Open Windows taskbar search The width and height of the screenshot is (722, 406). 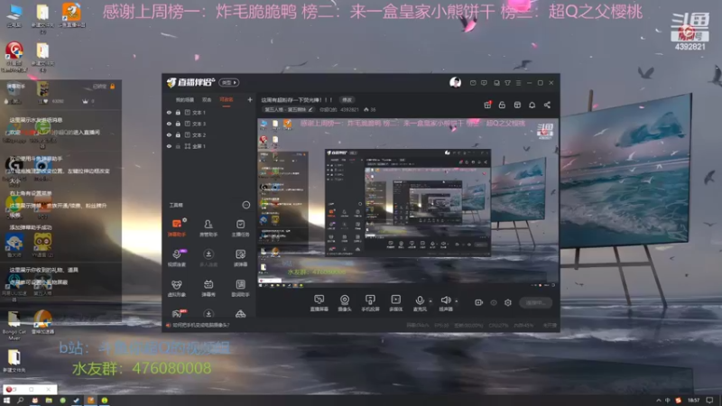point(20,401)
